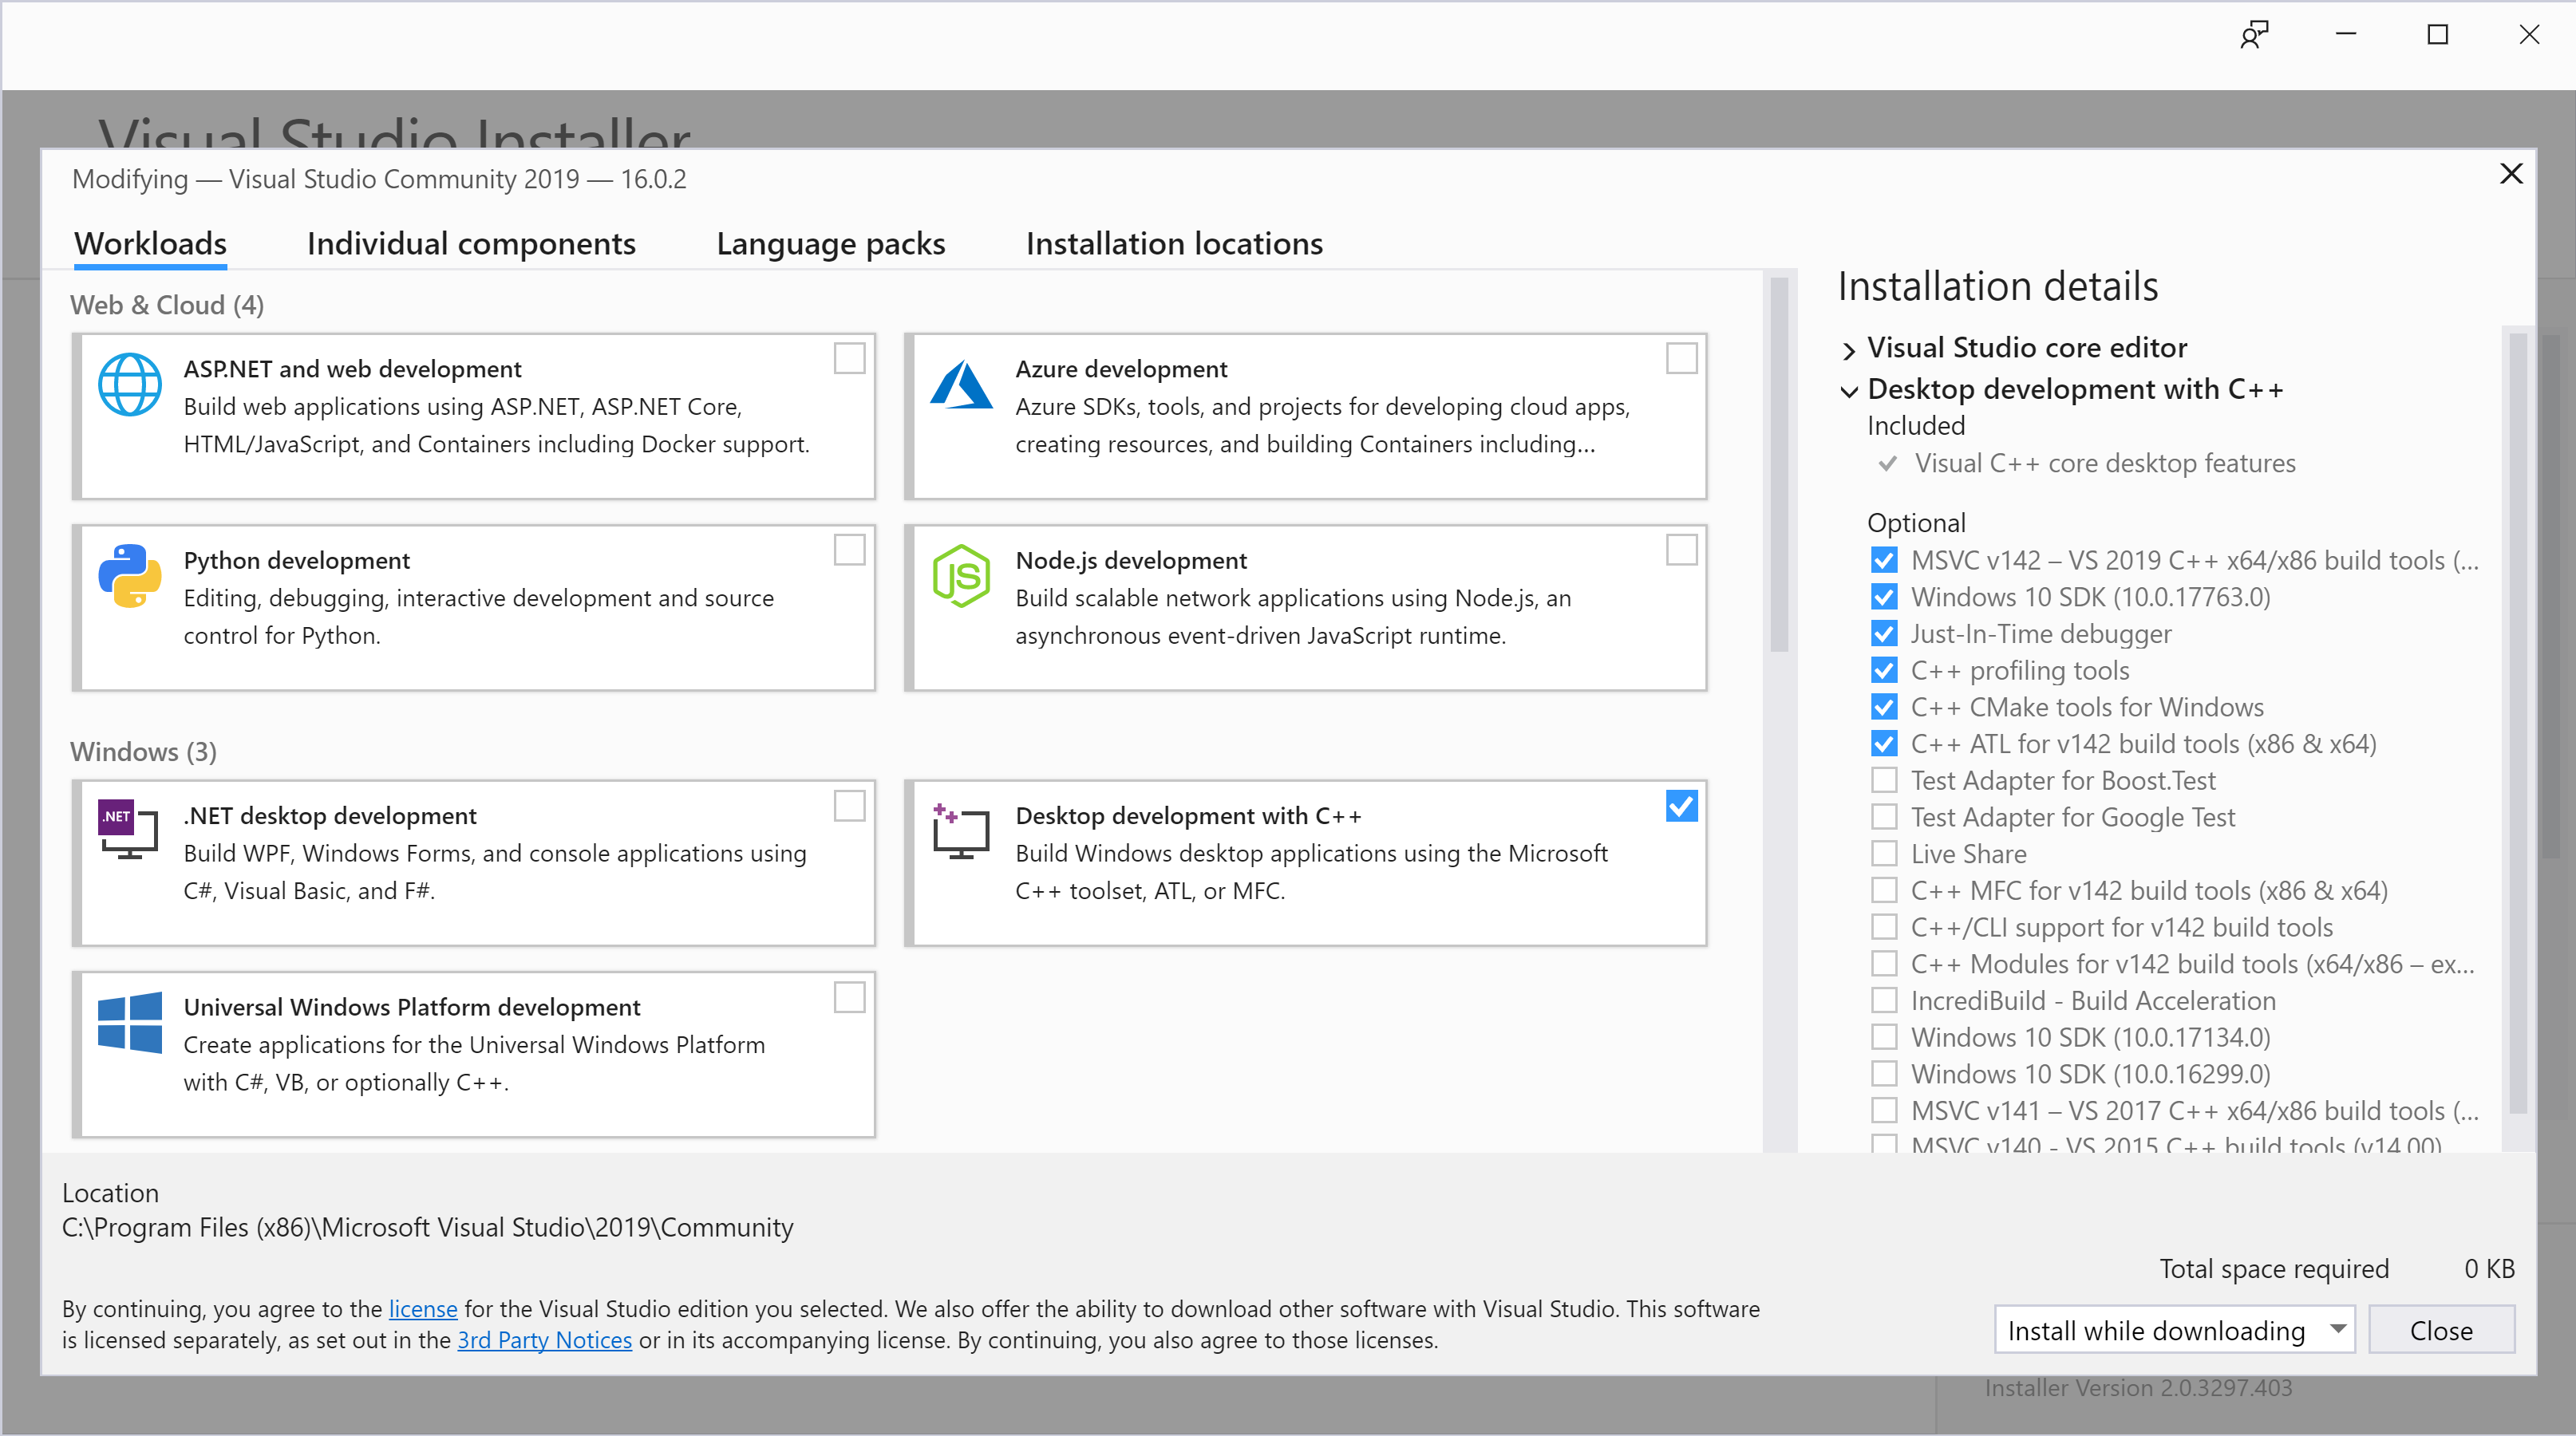Viewport: 2576px width, 1436px height.
Task: Click the Close button at bottom right
Action: point(2441,1330)
